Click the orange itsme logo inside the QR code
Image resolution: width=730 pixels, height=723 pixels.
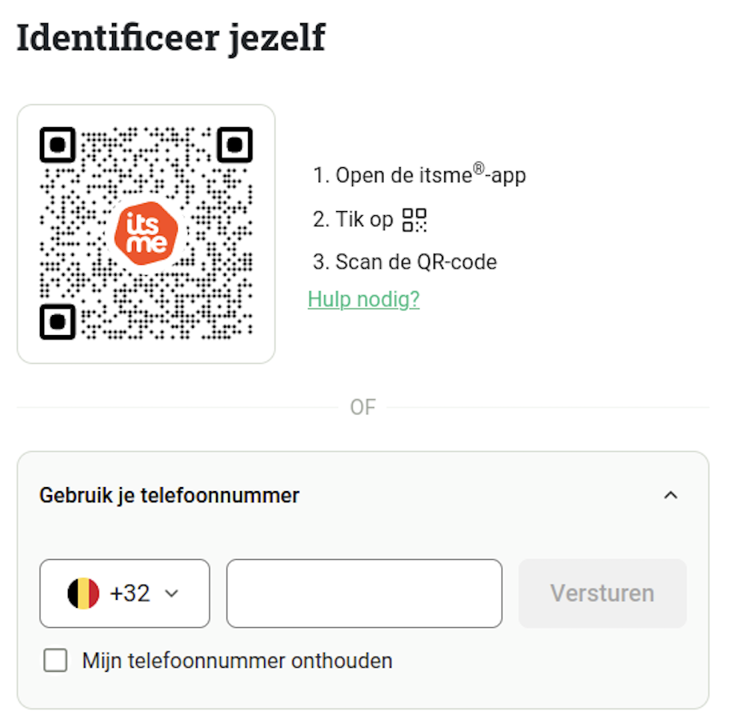click(146, 233)
